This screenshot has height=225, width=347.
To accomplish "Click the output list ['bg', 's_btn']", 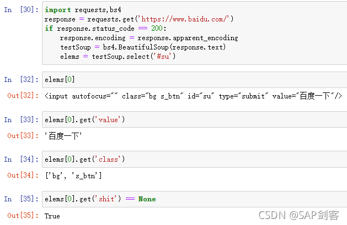I will point(73,176).
